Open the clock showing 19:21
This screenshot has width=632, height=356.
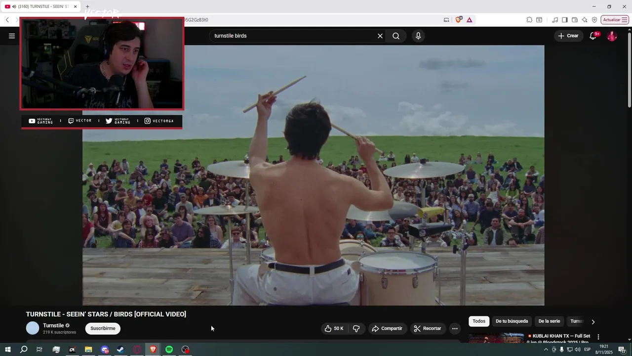[603, 350]
